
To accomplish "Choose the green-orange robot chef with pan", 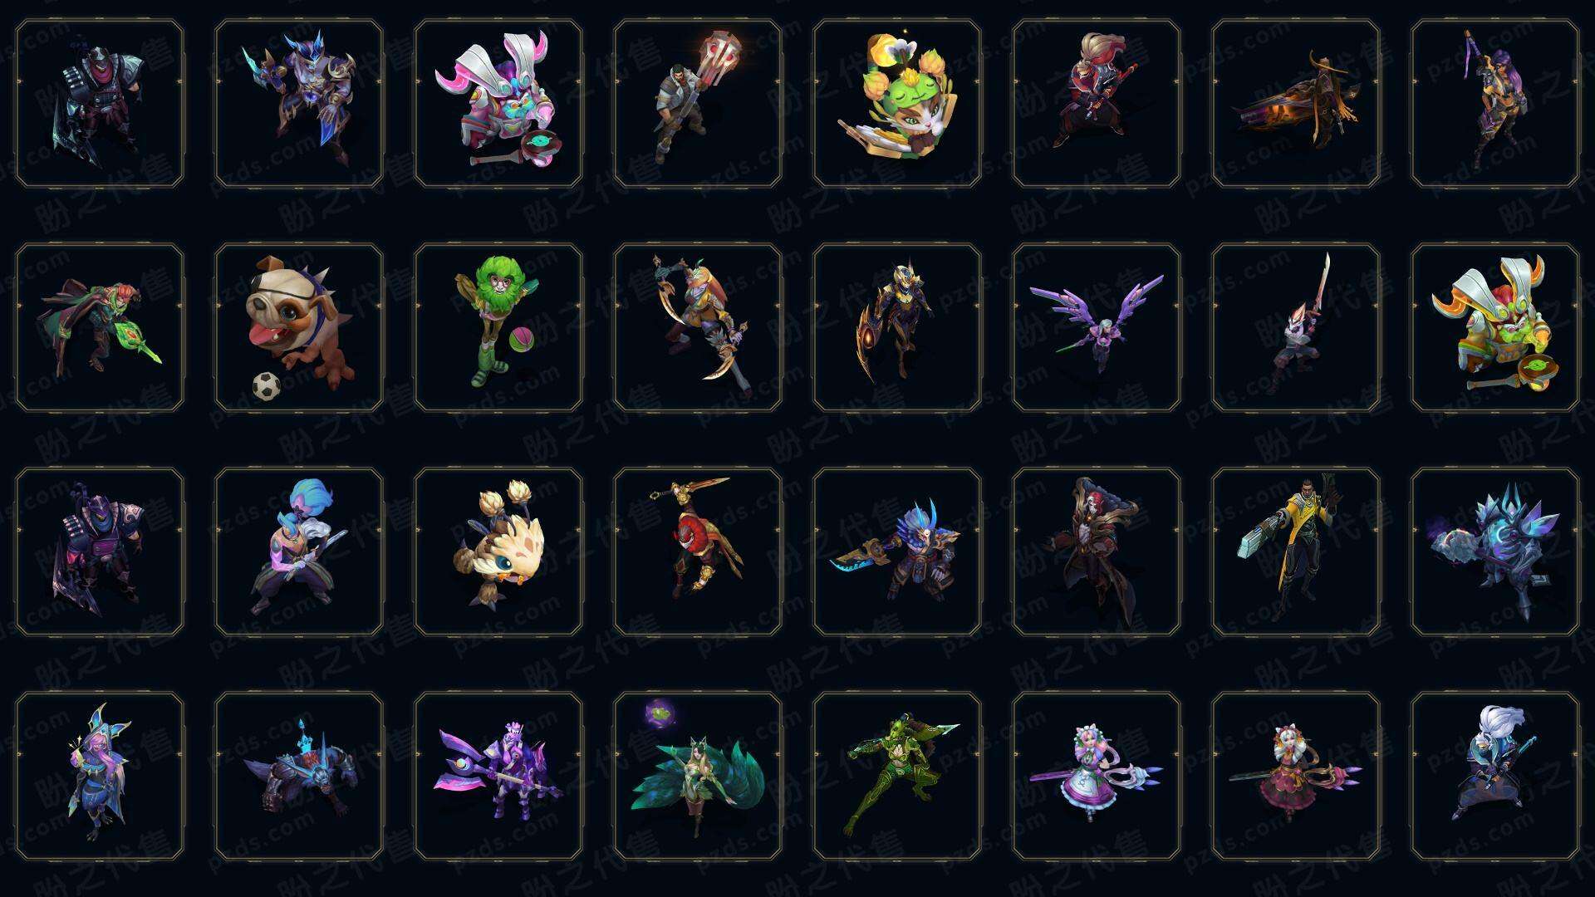I will pyautogui.click(x=1495, y=327).
